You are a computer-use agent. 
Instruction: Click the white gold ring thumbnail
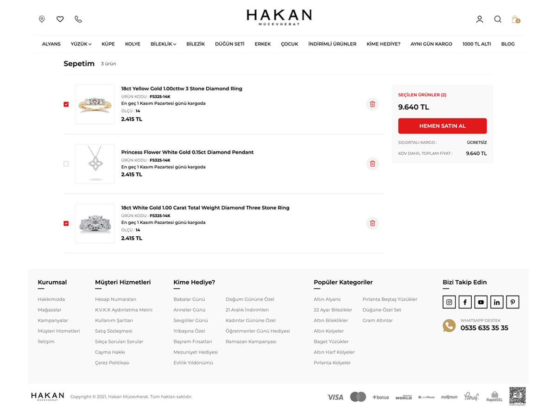[95, 223]
